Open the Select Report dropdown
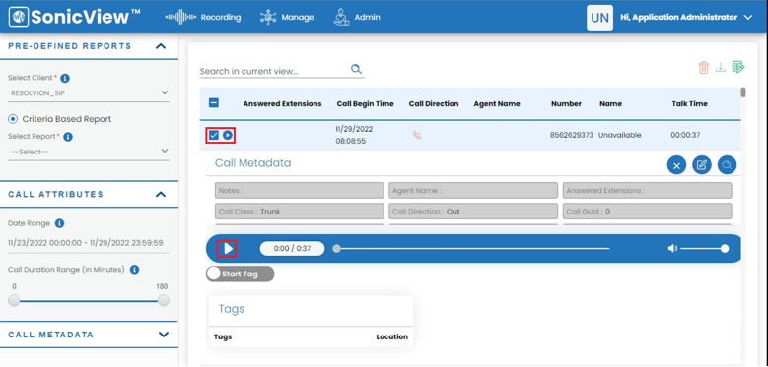Screen dimensions: 768x367 (x=89, y=152)
